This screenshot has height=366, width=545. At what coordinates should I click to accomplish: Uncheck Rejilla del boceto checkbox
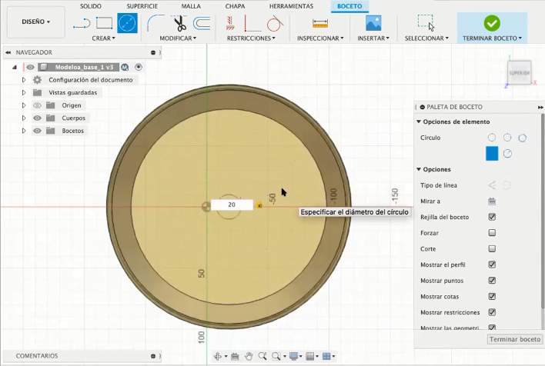(x=492, y=217)
